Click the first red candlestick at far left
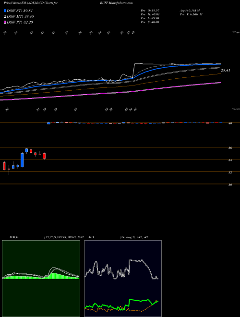 coord(4,166)
